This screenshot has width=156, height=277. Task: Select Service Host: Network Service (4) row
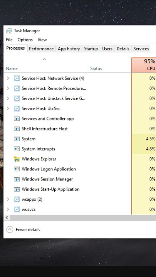coord(80,78)
